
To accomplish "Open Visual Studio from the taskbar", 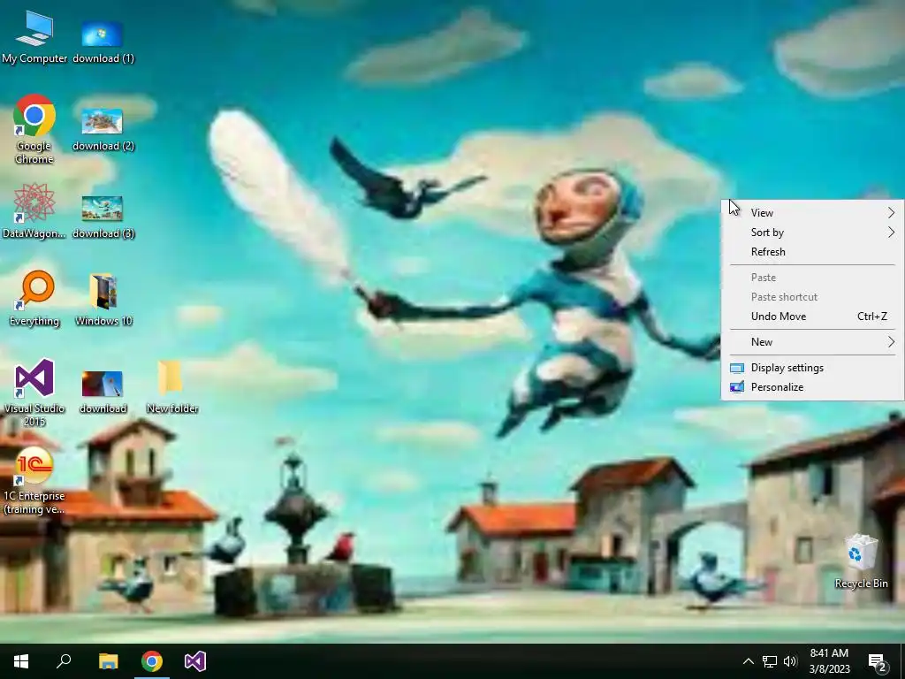I will coord(195,661).
